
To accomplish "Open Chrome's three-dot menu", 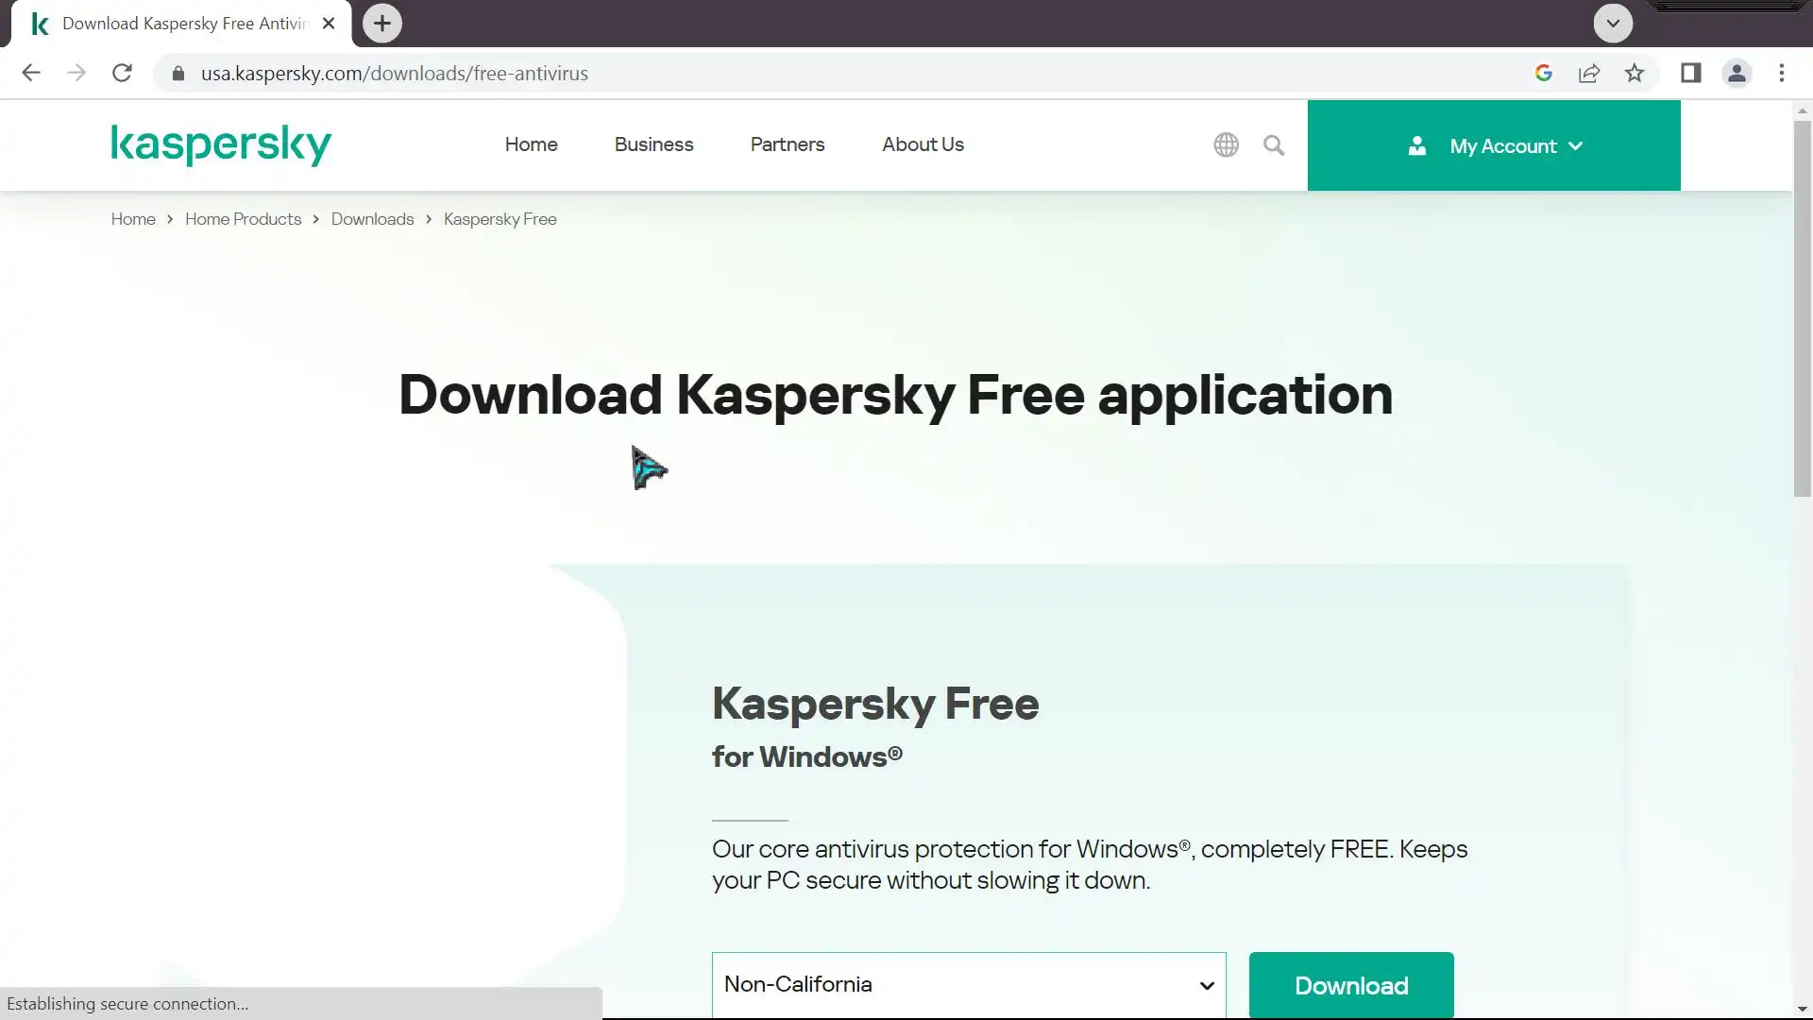I will point(1782,73).
